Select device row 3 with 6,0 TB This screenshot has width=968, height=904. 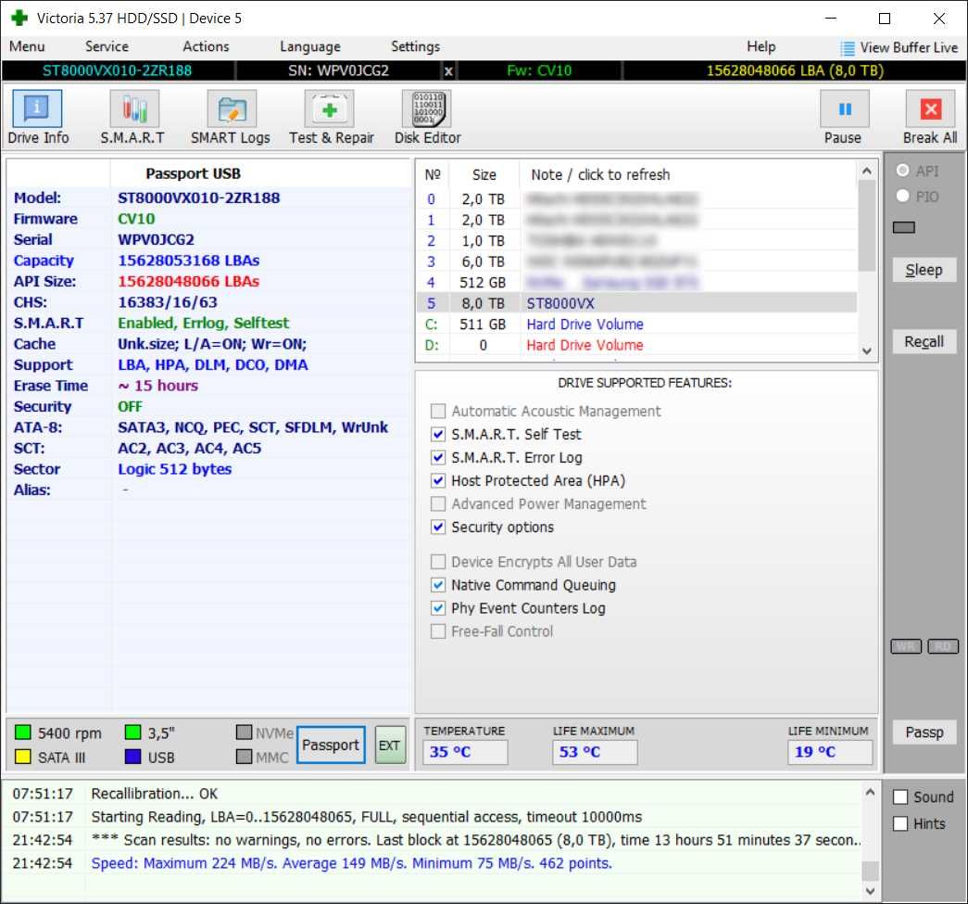click(x=637, y=261)
